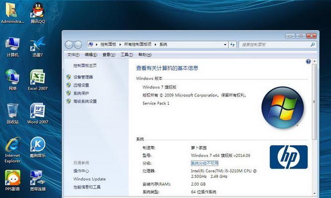331x198 pixels.
Task: Open the 工具(T) menu
Action: 127,55
